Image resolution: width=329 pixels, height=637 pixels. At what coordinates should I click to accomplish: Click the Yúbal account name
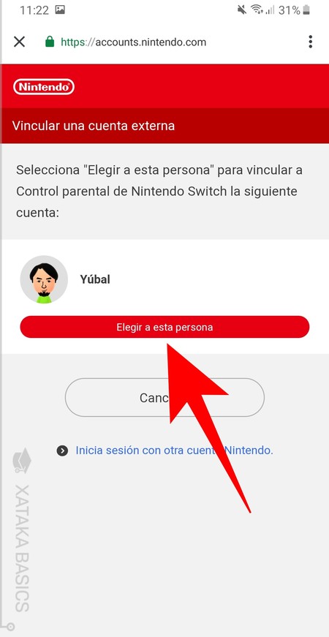pyautogui.click(x=95, y=279)
